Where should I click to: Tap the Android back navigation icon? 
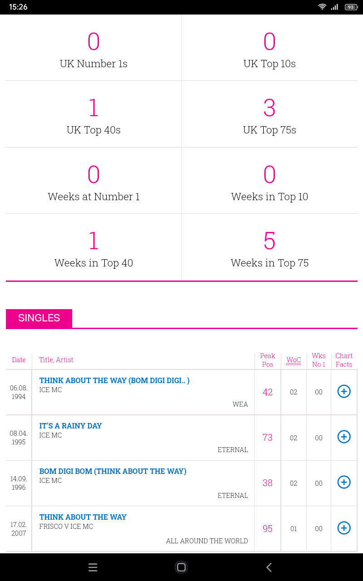[x=269, y=567]
